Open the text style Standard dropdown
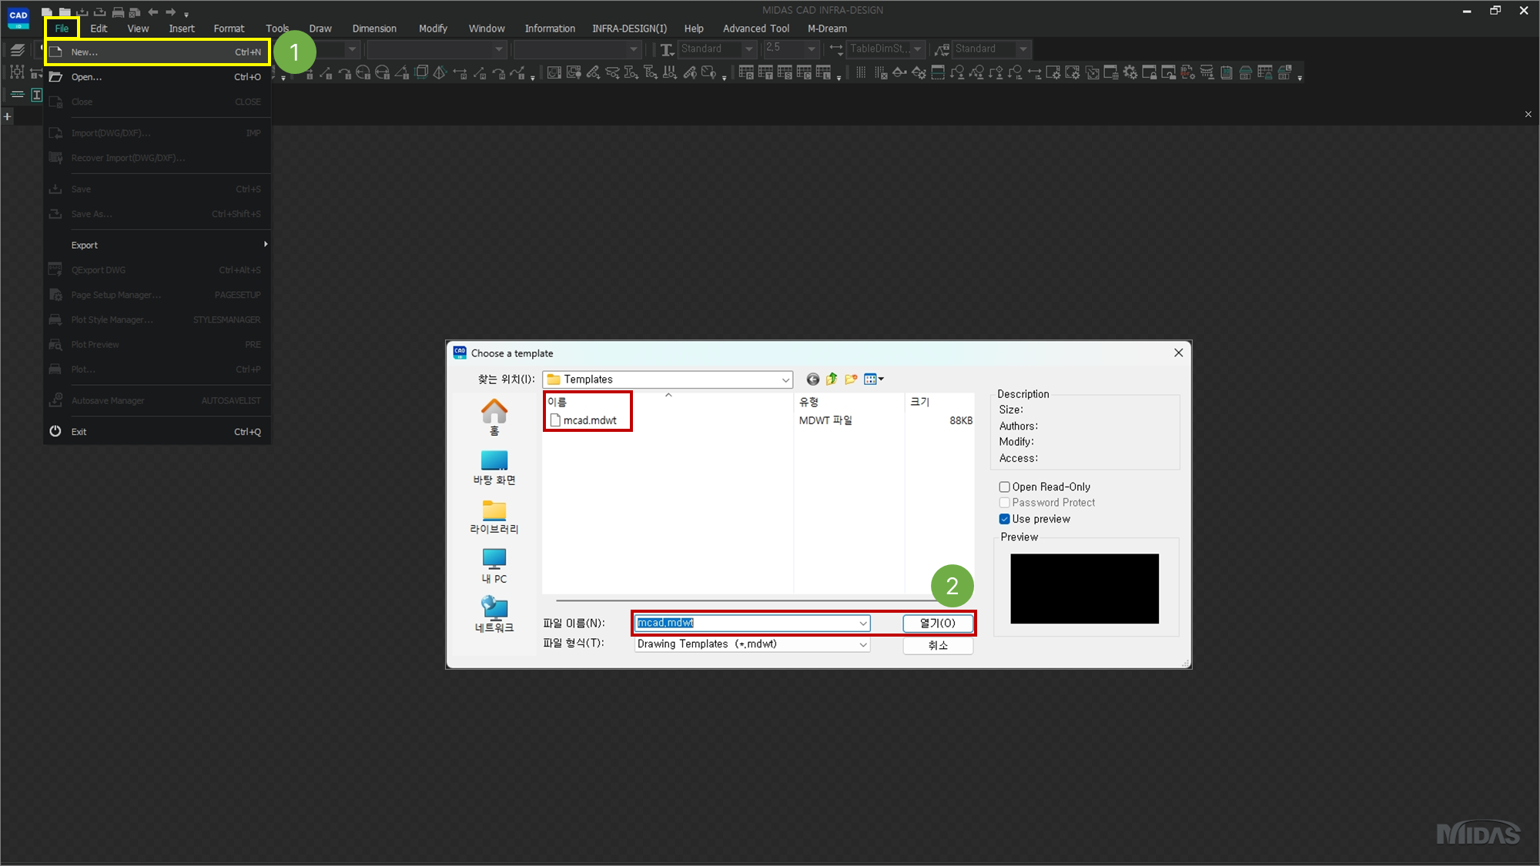The width and height of the screenshot is (1540, 866). (748, 49)
